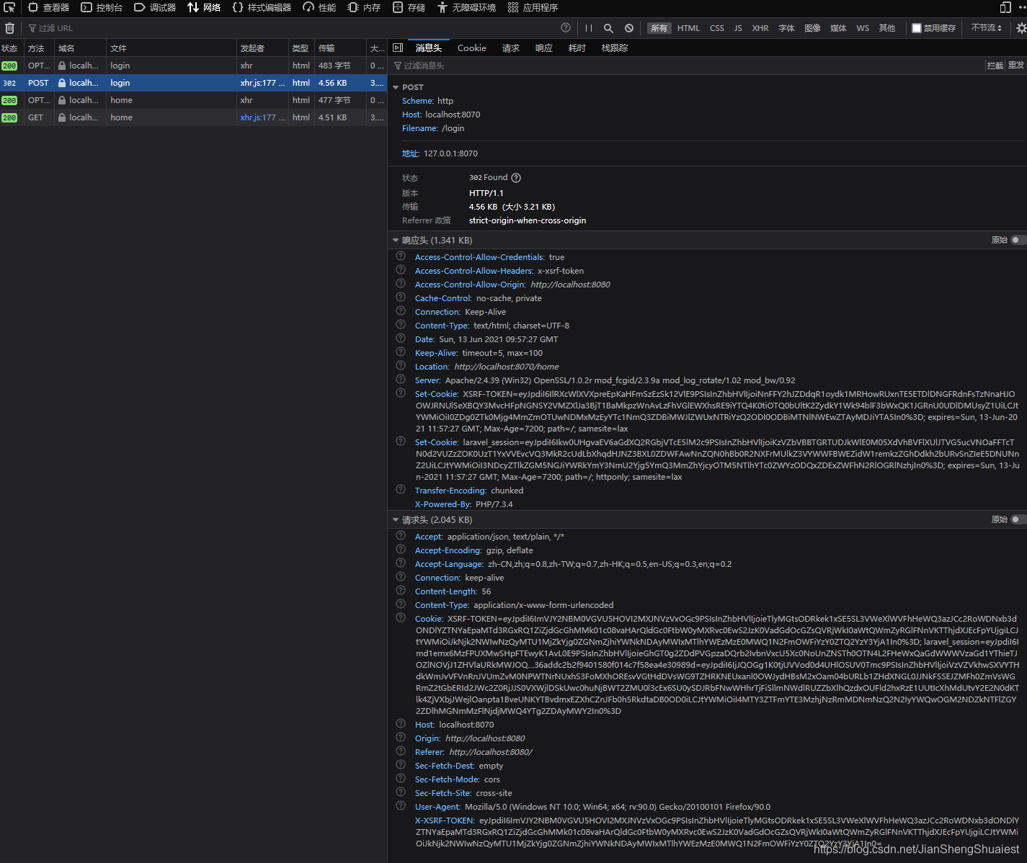
Task: Click filter help question mark icon
Action: point(566,27)
